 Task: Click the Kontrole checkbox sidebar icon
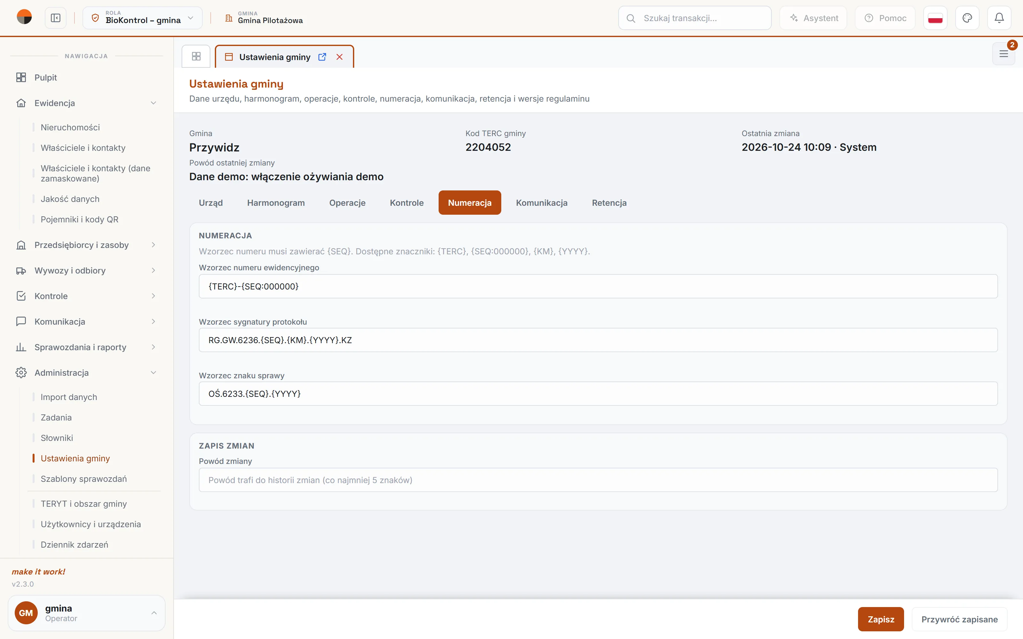pyautogui.click(x=21, y=296)
